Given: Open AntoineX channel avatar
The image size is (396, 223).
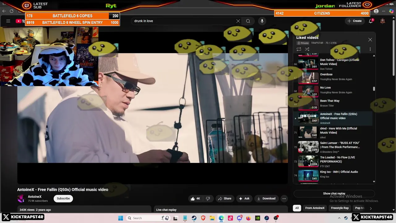Looking at the screenshot, I should [21, 199].
